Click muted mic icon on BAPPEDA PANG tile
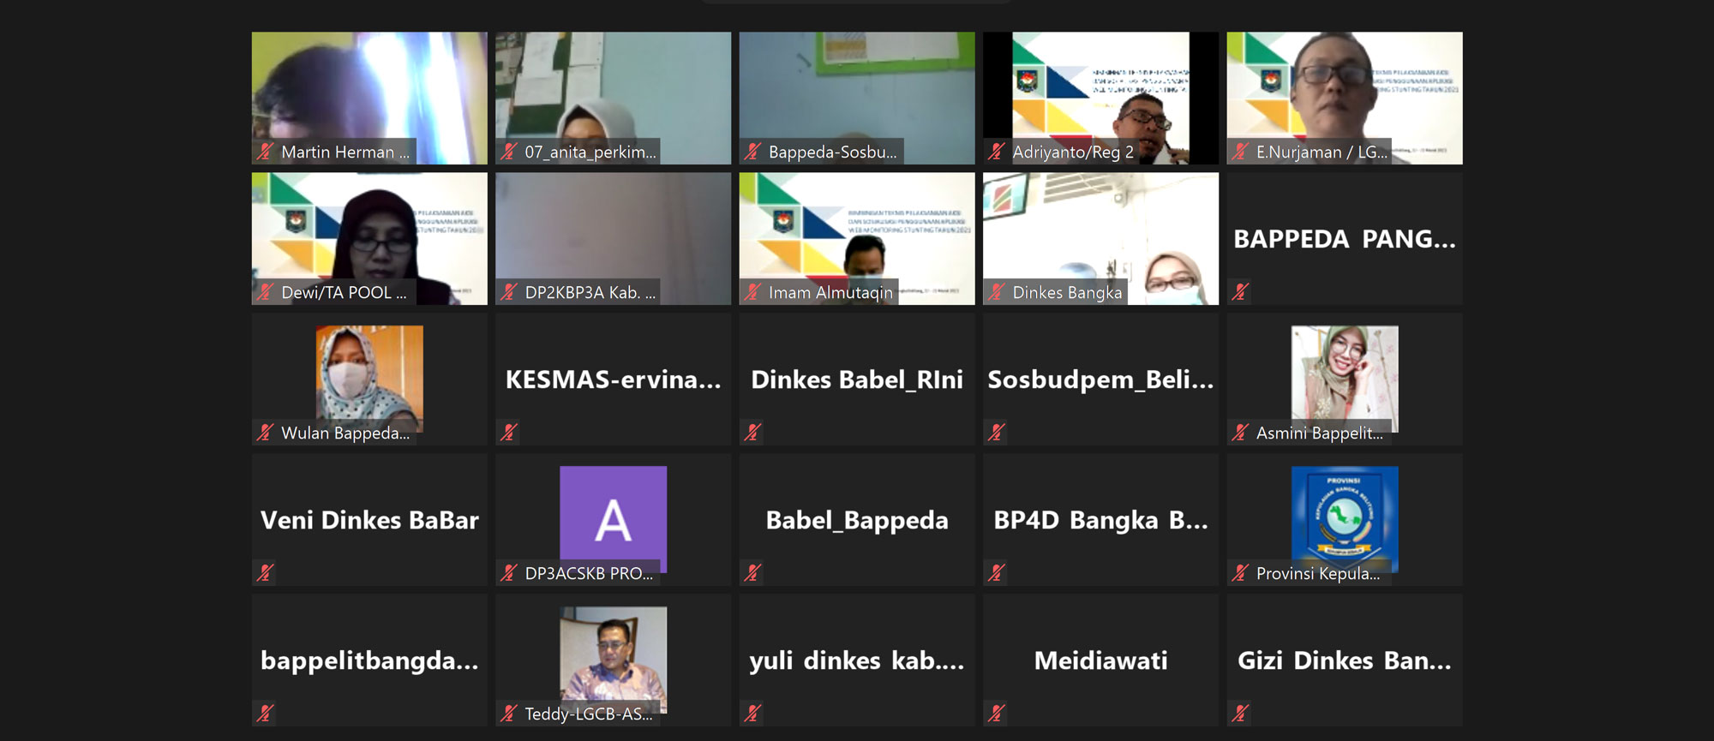 [1240, 292]
